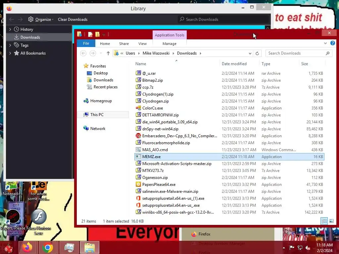
Task: Click the Application Tools contextual tab
Action: coord(169,35)
